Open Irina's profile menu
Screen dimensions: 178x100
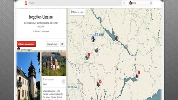click(x=139, y=3)
